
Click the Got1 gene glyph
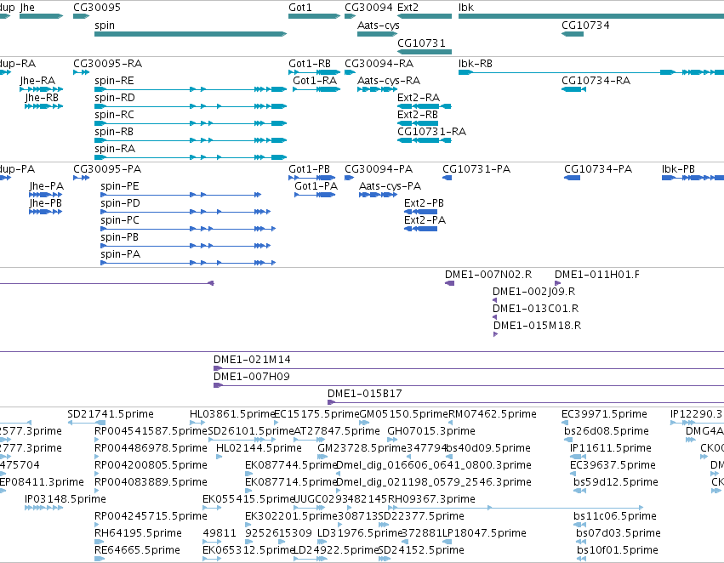tap(315, 16)
